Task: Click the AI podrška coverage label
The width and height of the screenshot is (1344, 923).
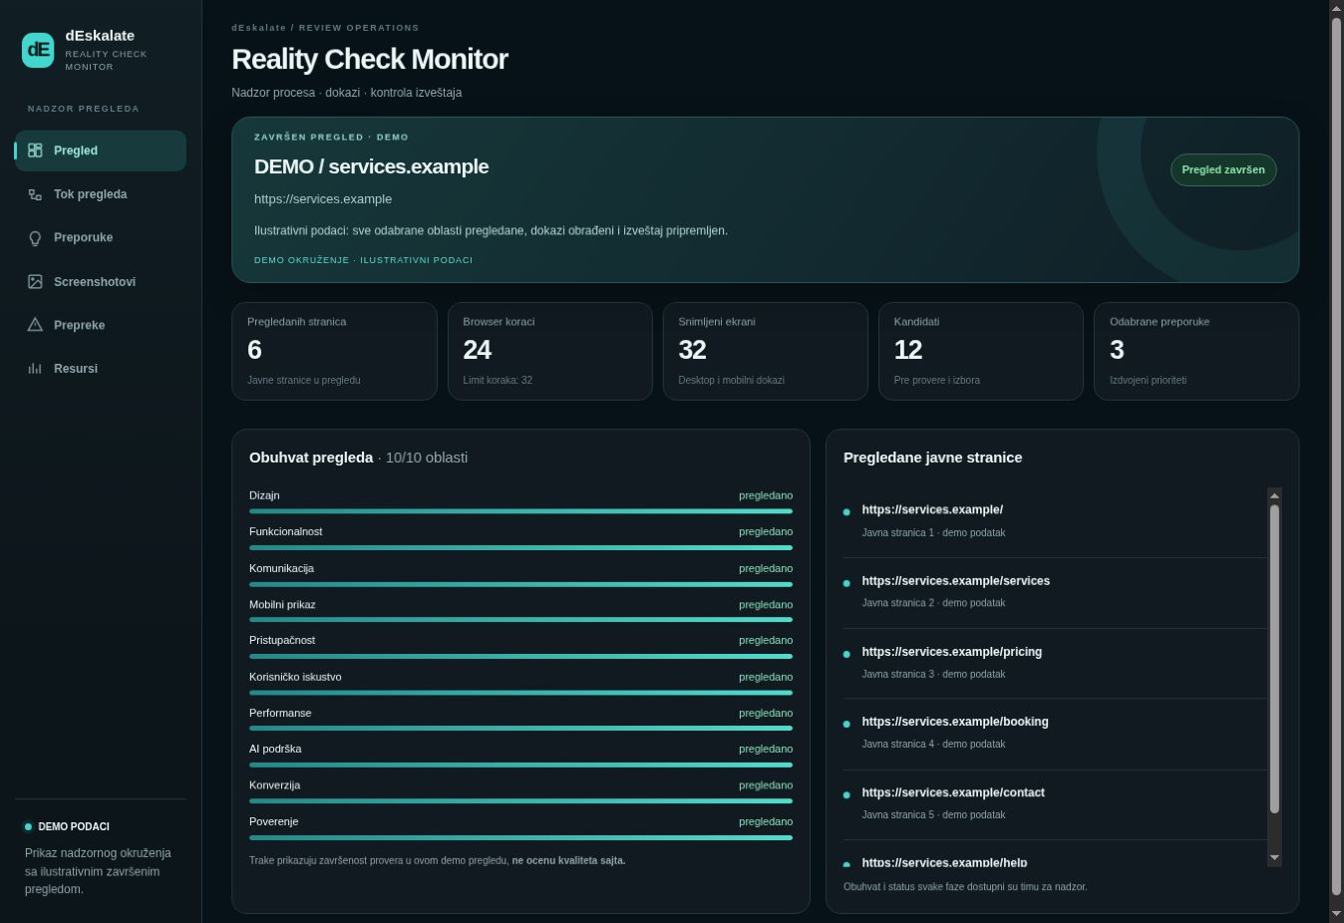Action: [x=275, y=749]
